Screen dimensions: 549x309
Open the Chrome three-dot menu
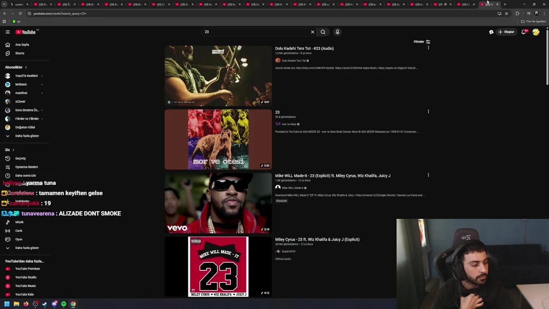tap(544, 13)
